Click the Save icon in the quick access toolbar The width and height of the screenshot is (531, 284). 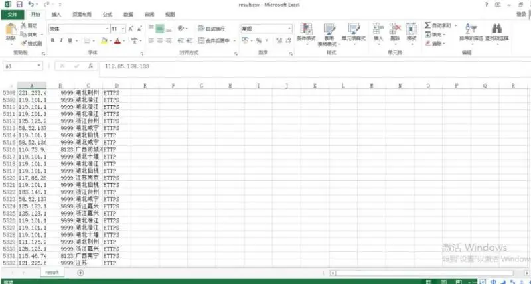(x=19, y=5)
